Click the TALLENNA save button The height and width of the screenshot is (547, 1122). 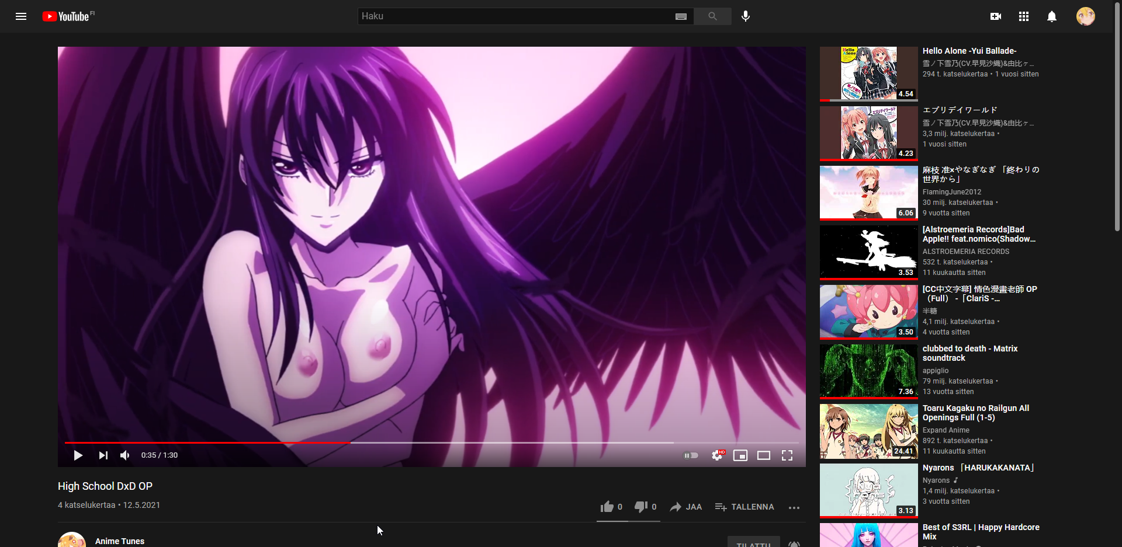click(744, 507)
